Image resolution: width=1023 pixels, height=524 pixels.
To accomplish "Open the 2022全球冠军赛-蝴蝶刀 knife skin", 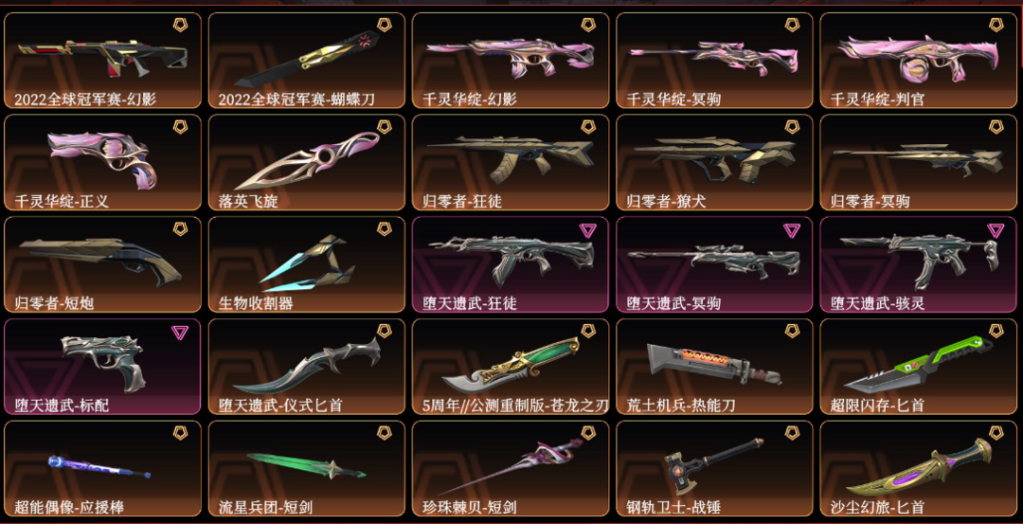I will pos(307,61).
